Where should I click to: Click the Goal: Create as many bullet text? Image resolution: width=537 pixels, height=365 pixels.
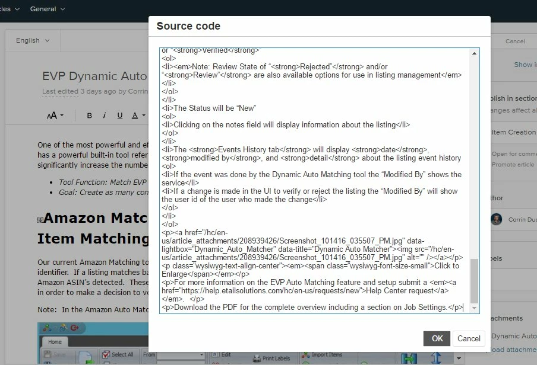(103, 193)
